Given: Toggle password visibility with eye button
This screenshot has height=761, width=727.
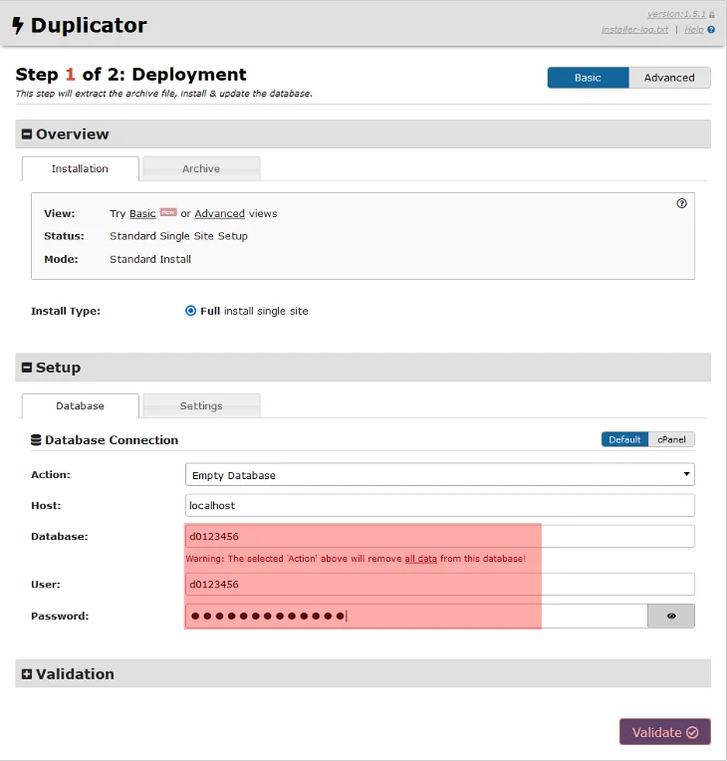Looking at the screenshot, I should (670, 616).
